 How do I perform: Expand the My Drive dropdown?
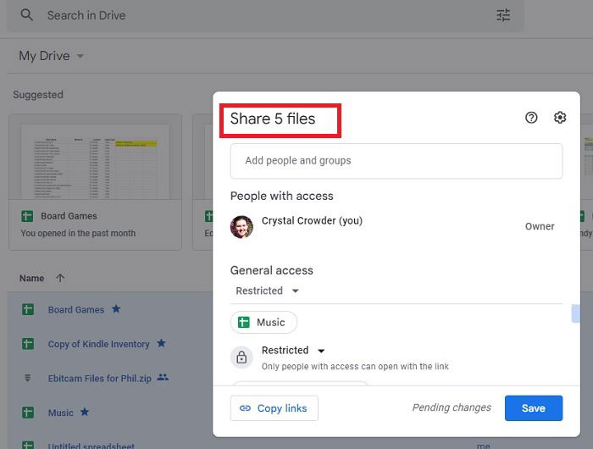tap(80, 57)
